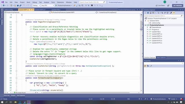Image resolution: width=185 pixels, height=104 pixels.
Task: Click the Solution Explorer Properties wrench icon
Action: coord(171,13)
